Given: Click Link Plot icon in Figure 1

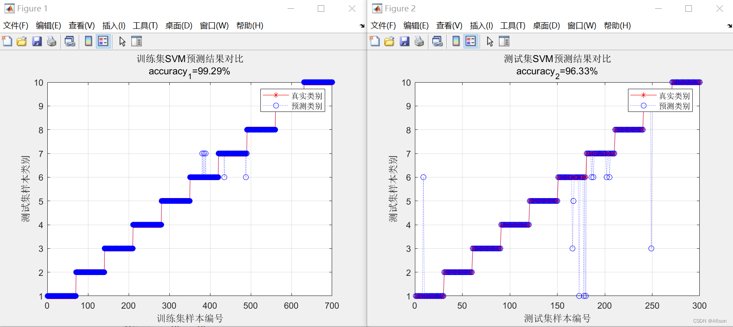Looking at the screenshot, I should (x=70, y=42).
